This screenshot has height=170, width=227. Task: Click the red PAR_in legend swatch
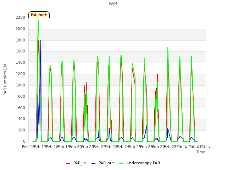click(x=68, y=164)
